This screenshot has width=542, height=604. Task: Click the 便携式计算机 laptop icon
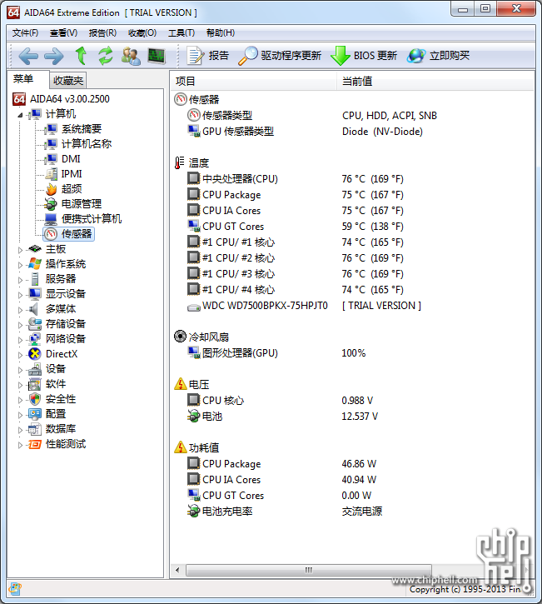coord(51,219)
